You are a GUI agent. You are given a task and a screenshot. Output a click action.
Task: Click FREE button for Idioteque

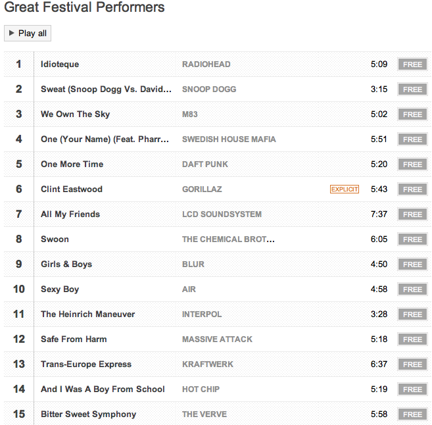click(x=412, y=64)
